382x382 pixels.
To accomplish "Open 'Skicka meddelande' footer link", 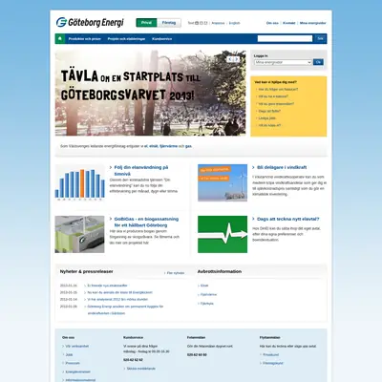I will pyautogui.click(x=141, y=369).
